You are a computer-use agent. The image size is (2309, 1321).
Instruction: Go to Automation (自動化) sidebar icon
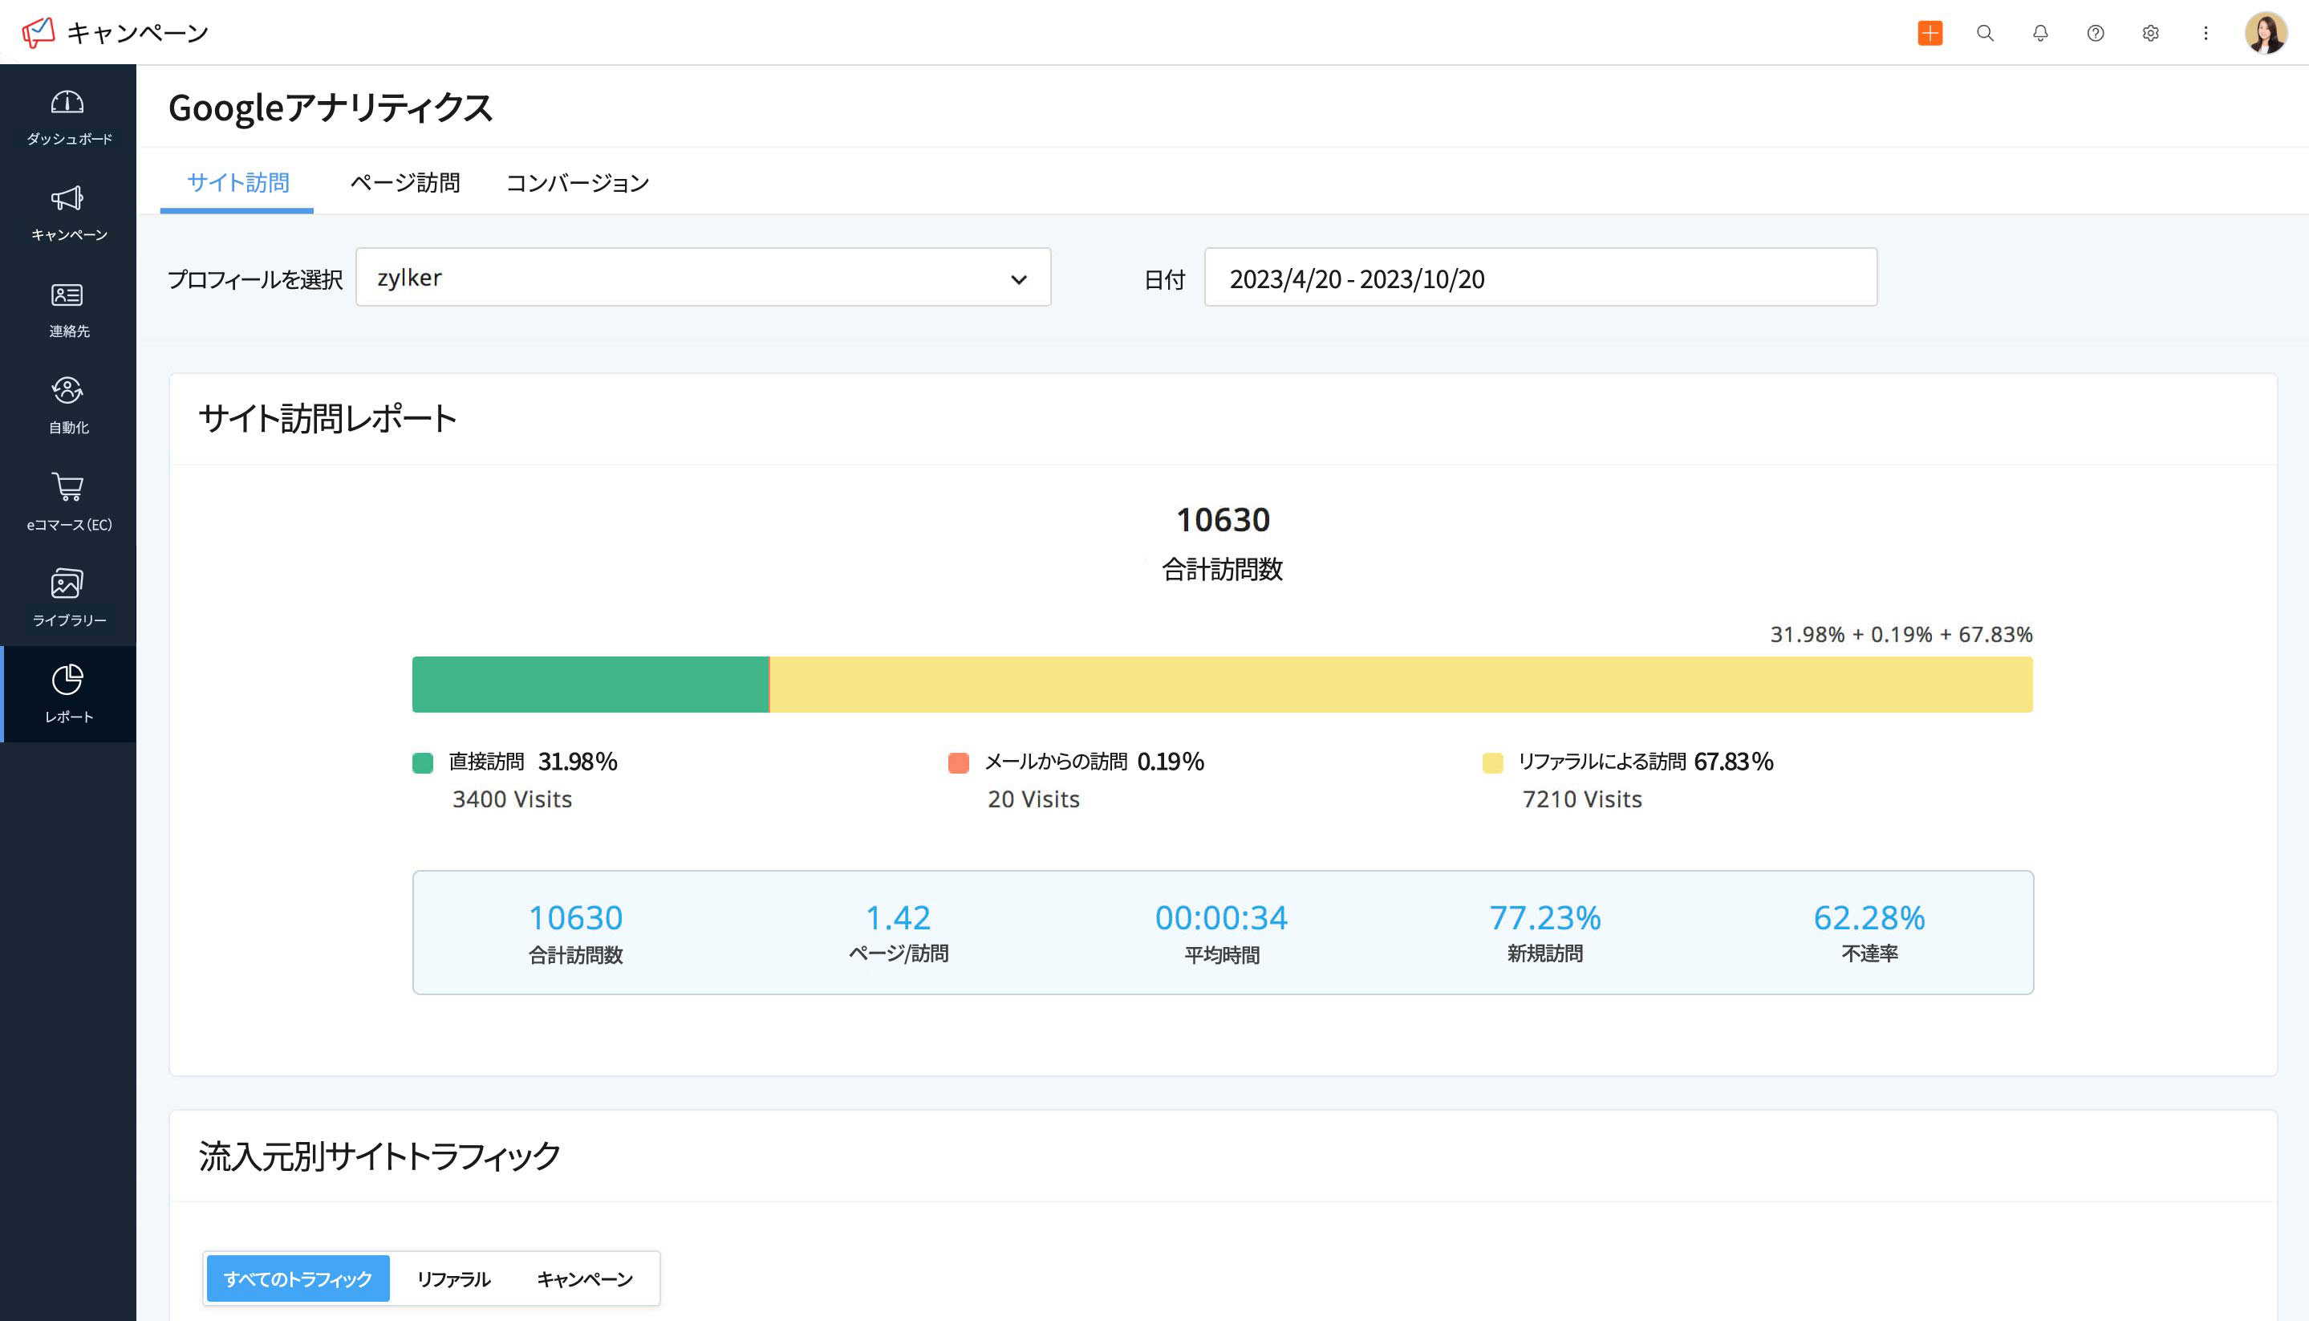tap(67, 391)
